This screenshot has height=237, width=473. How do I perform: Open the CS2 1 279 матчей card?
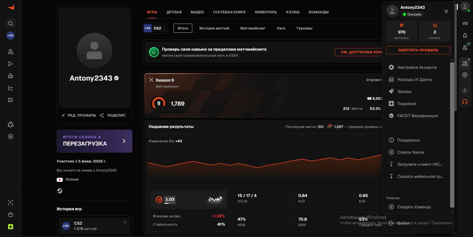pos(94,226)
